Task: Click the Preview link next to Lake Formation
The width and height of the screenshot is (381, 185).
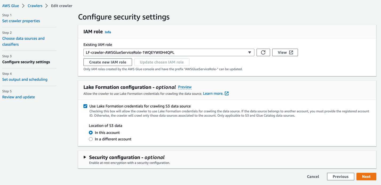Action: 185,87
